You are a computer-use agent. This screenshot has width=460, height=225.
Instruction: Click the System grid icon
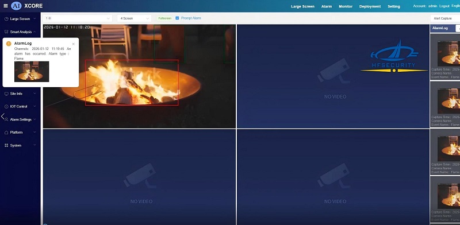pyautogui.click(x=6, y=145)
